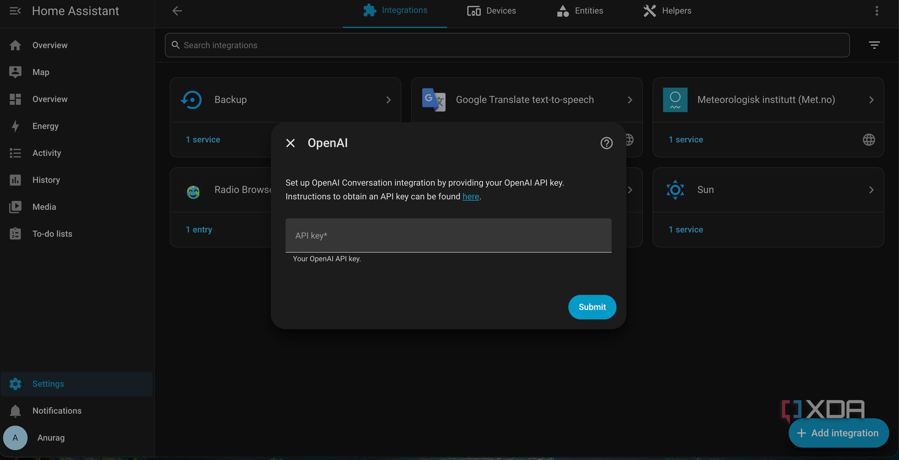The image size is (899, 460).
Task: Switch to the Entities tab
Action: [x=580, y=11]
